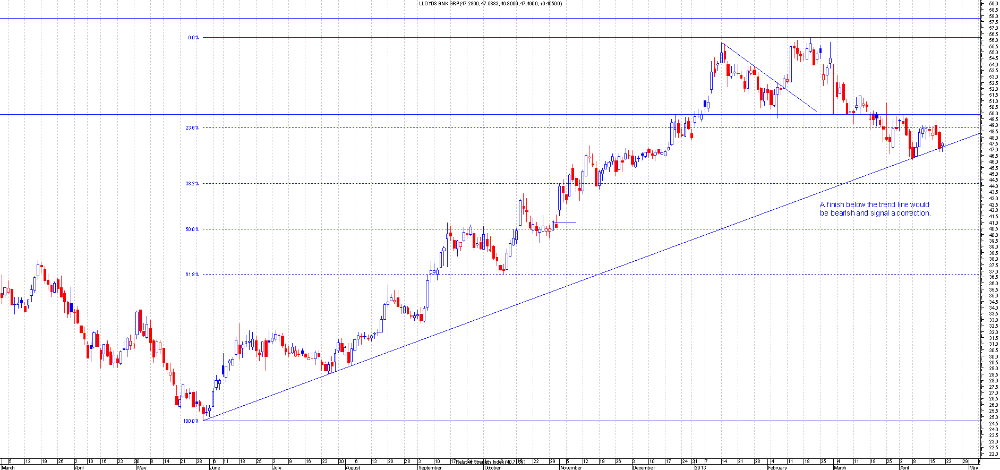This screenshot has height=470, width=1000.
Task: Click the September label on time axis
Action: tap(430, 468)
